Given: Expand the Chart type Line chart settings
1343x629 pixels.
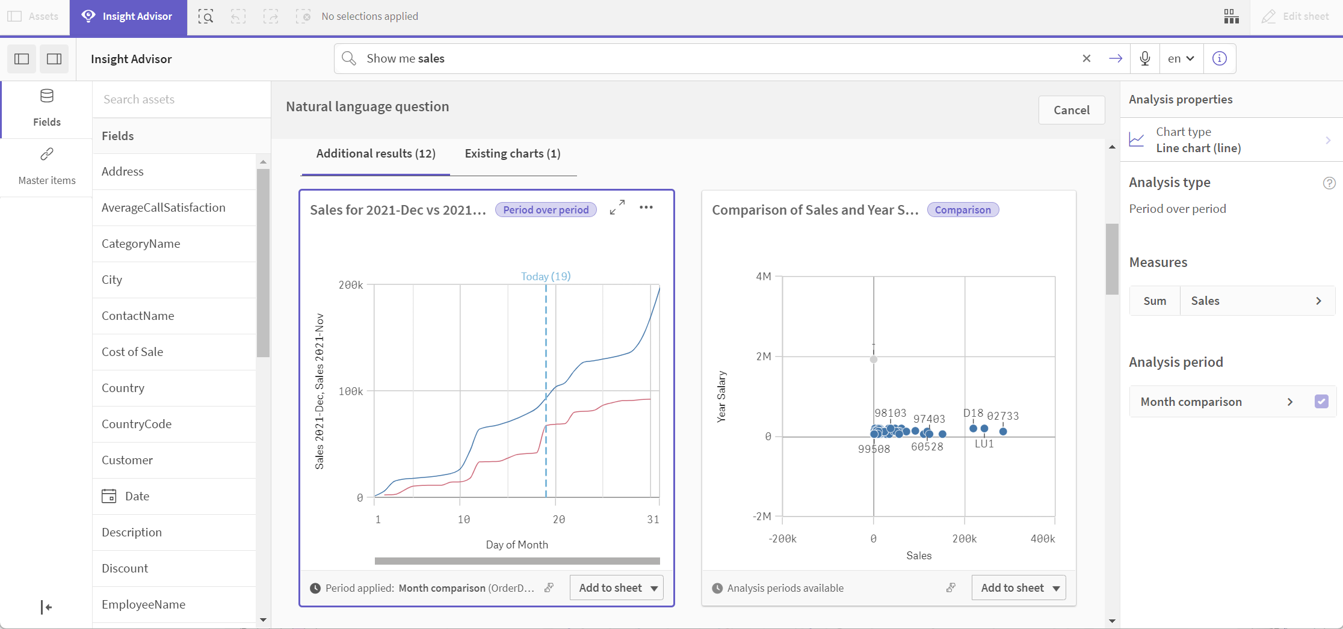Looking at the screenshot, I should (1327, 140).
